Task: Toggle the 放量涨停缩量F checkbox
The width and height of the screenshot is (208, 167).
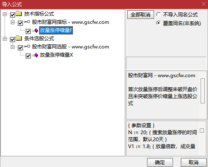Action: [28, 31]
